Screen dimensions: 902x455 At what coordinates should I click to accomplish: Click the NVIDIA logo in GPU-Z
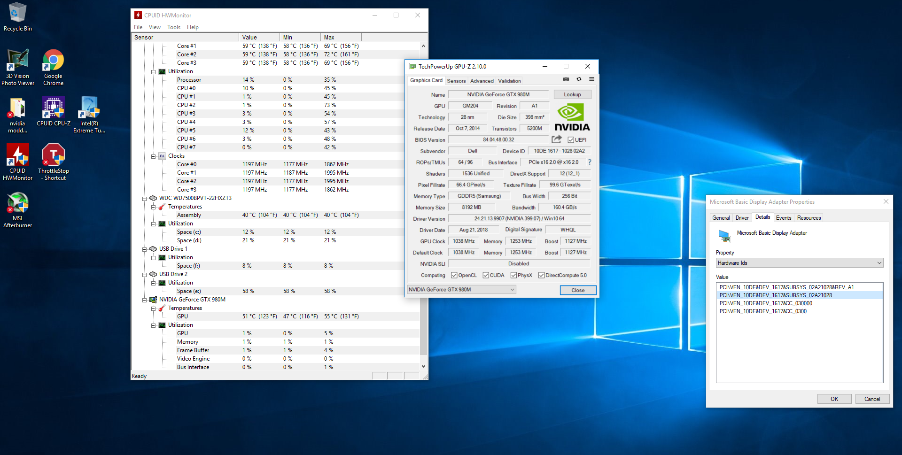[x=572, y=117]
